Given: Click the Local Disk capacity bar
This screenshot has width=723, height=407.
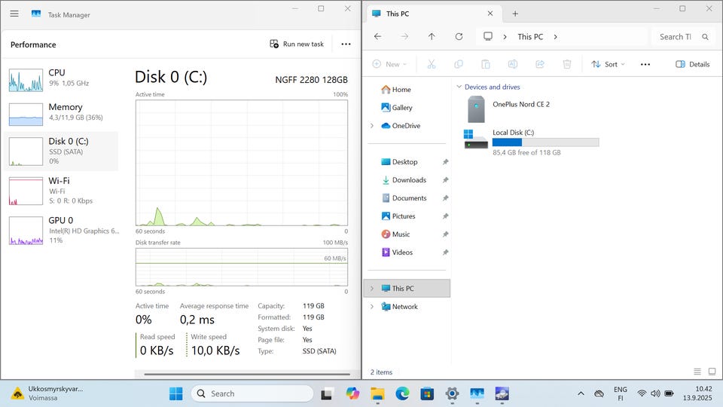Looking at the screenshot, I should pos(545,142).
